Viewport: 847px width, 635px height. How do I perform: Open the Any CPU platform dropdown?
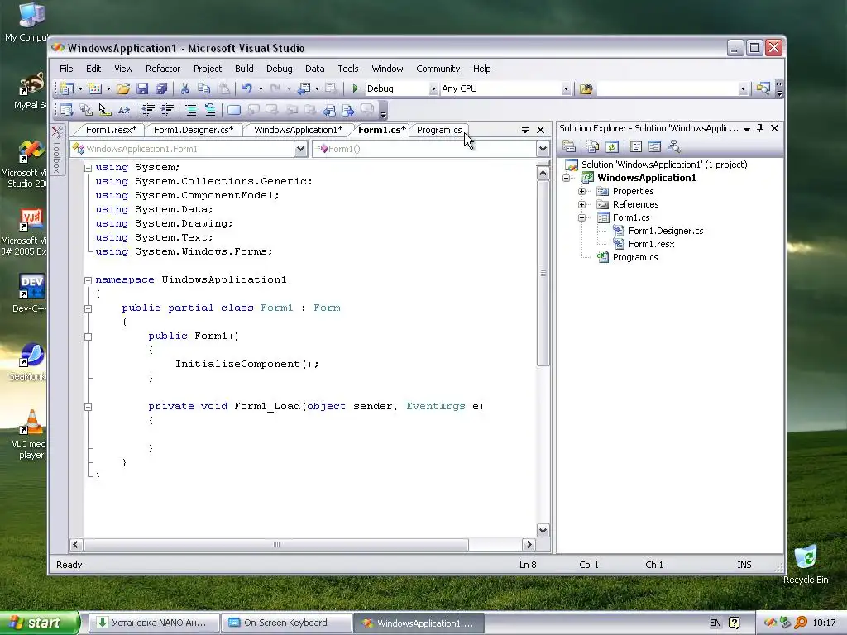(566, 88)
